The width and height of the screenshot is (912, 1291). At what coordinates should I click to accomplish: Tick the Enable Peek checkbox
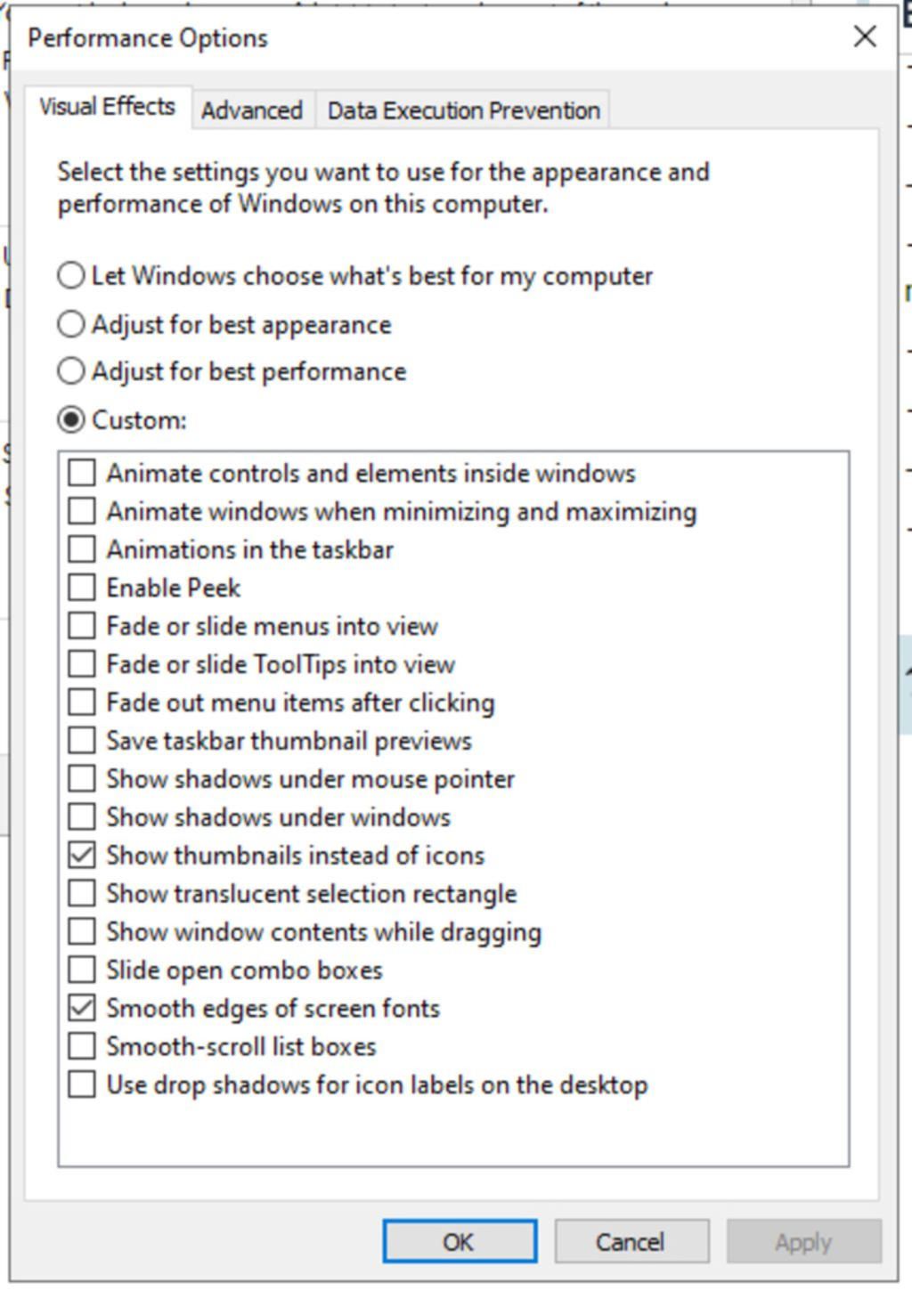pos(82,588)
